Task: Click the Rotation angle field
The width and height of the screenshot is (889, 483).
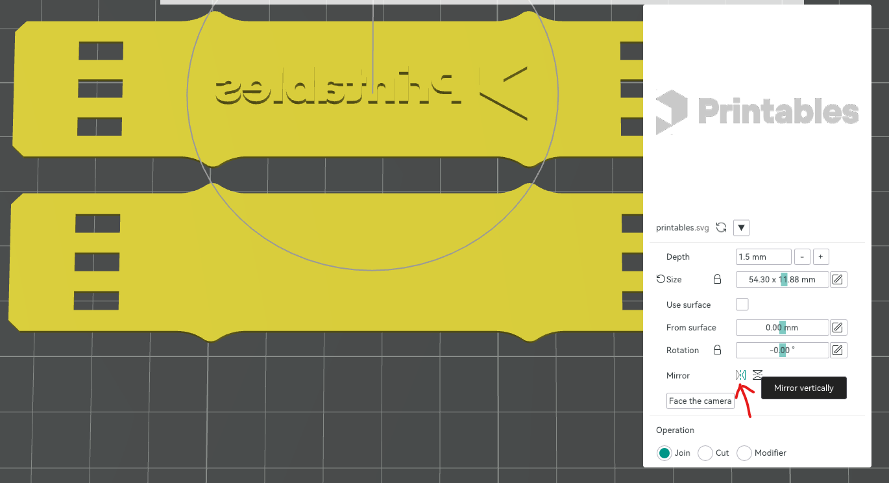Action: click(x=782, y=351)
